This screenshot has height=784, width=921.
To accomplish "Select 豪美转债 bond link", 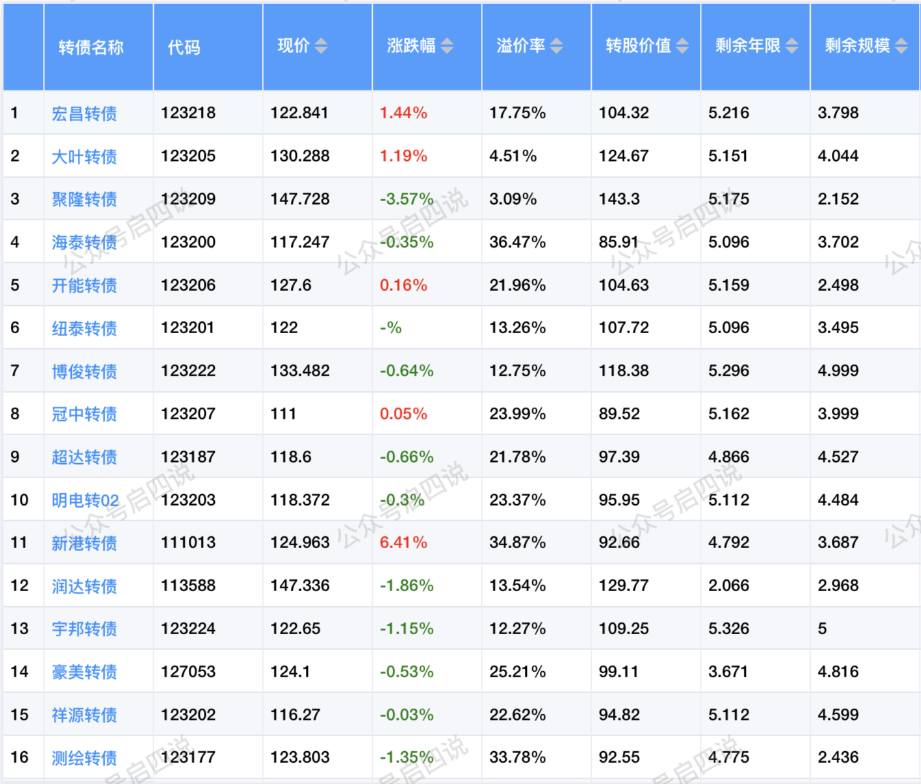I will coord(84,672).
